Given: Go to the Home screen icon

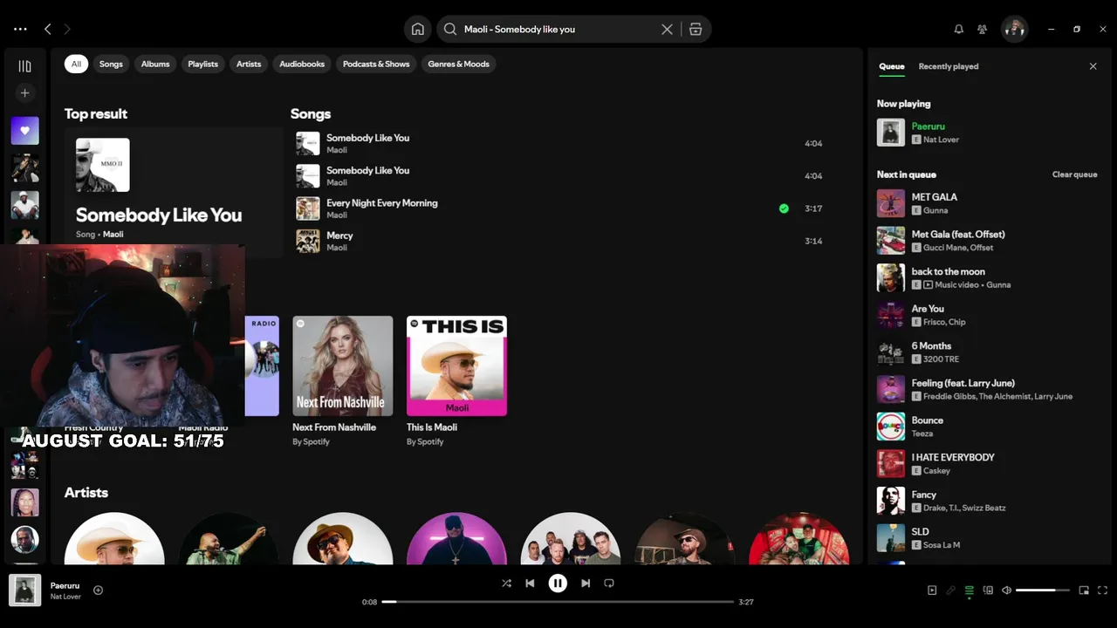Looking at the screenshot, I should 418,29.
